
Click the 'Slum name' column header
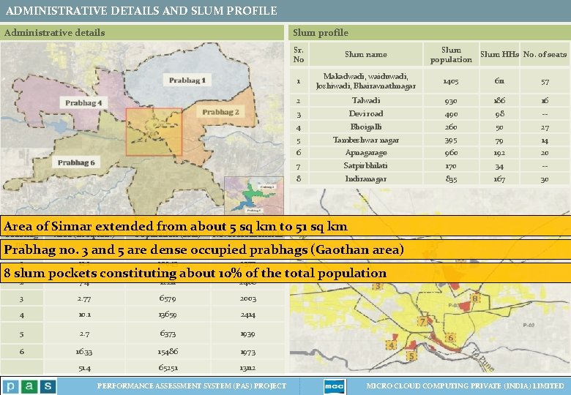tap(366, 55)
